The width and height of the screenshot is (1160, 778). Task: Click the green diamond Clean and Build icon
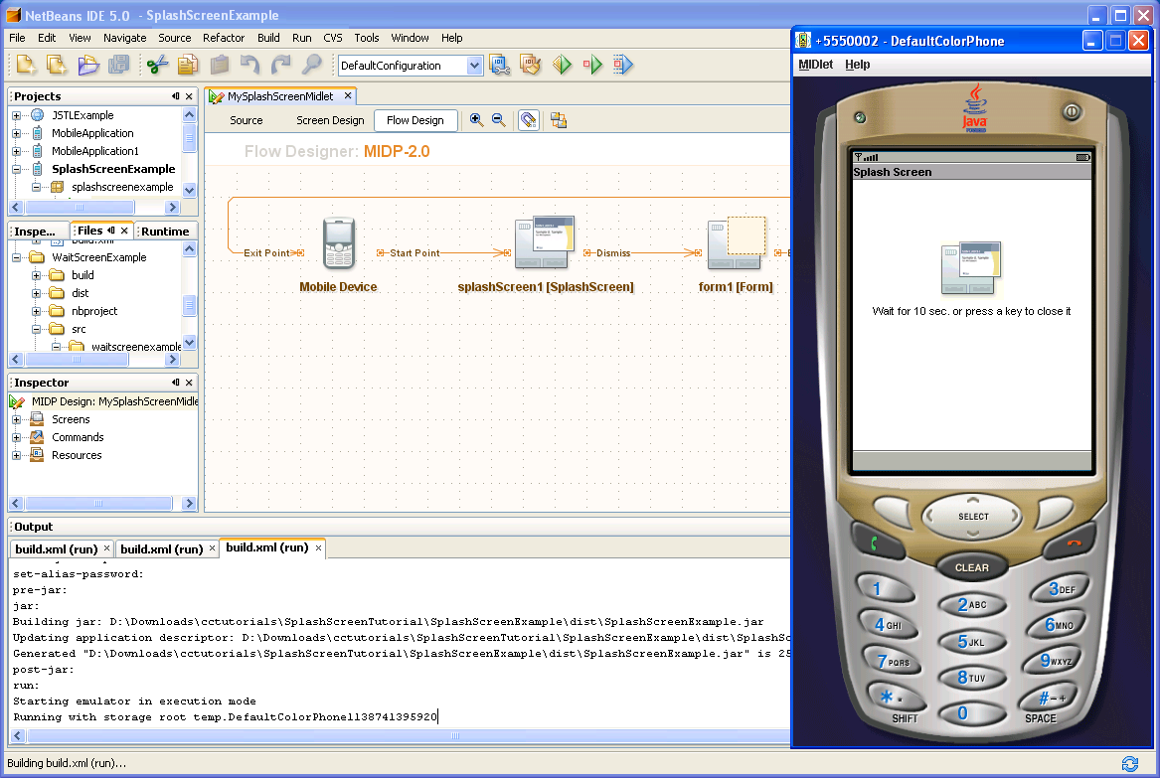coord(563,65)
